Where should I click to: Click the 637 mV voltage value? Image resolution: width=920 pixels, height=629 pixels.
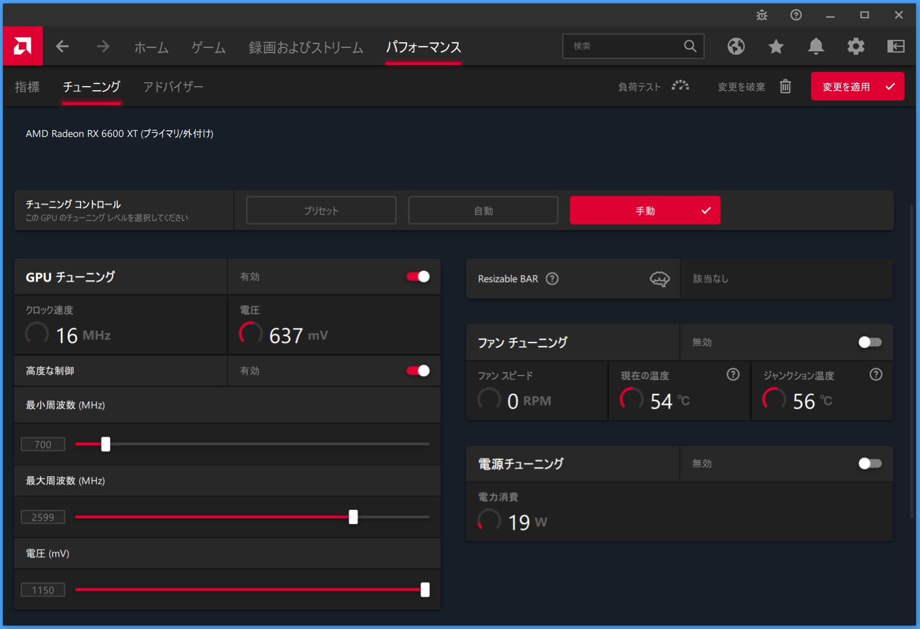pos(298,336)
